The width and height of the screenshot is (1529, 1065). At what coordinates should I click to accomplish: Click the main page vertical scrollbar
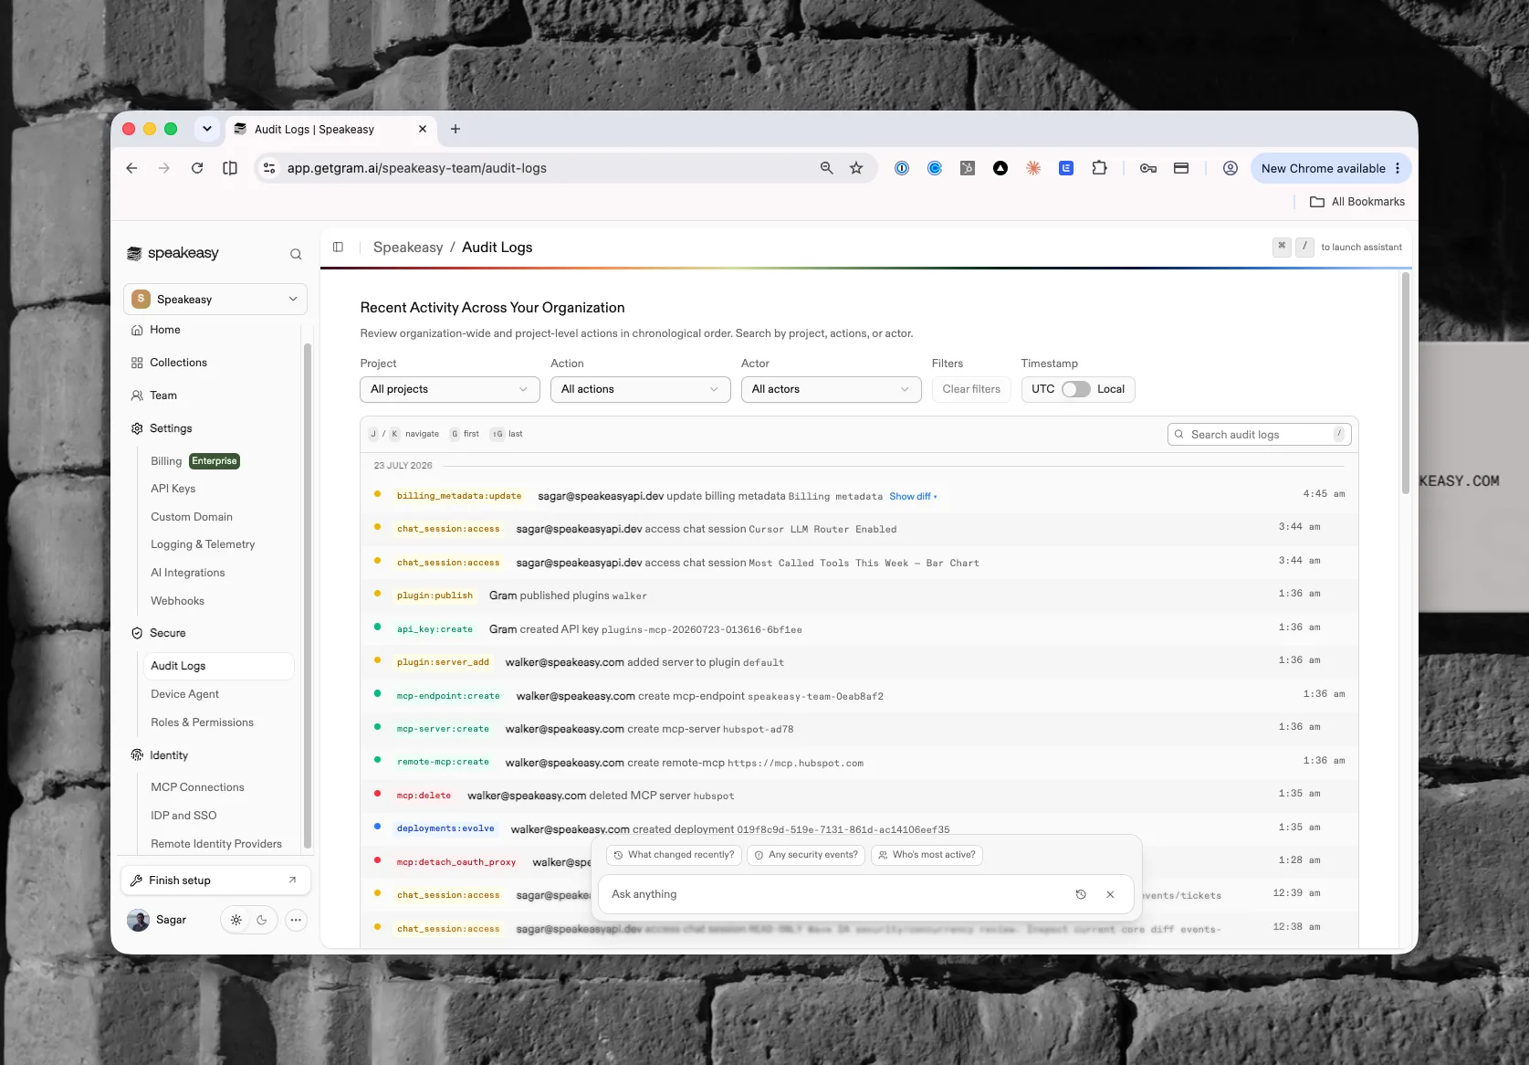pyautogui.click(x=1406, y=384)
